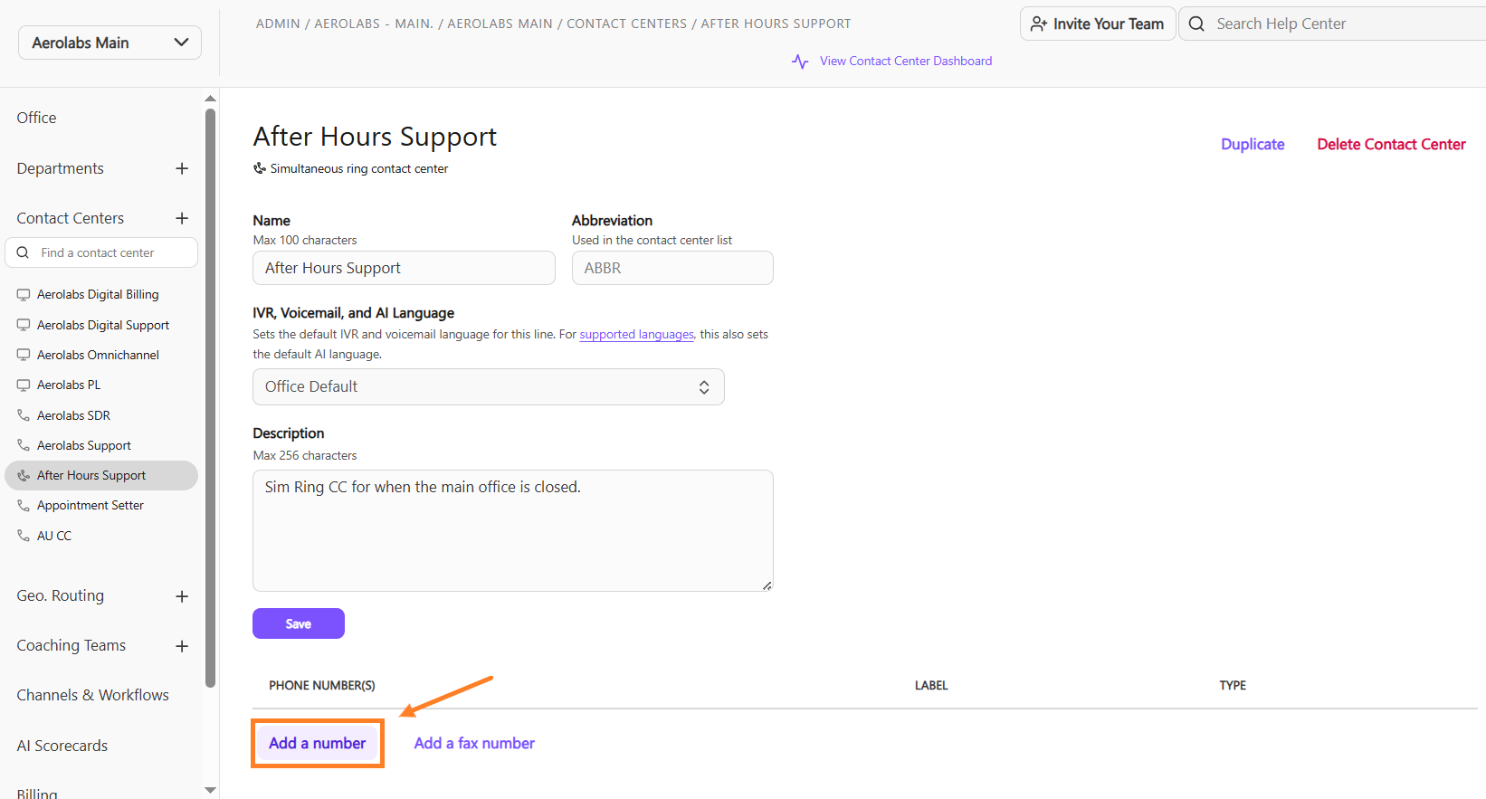Open Contact Centers sidebar section
This screenshot has width=1486, height=799.
[x=71, y=218]
